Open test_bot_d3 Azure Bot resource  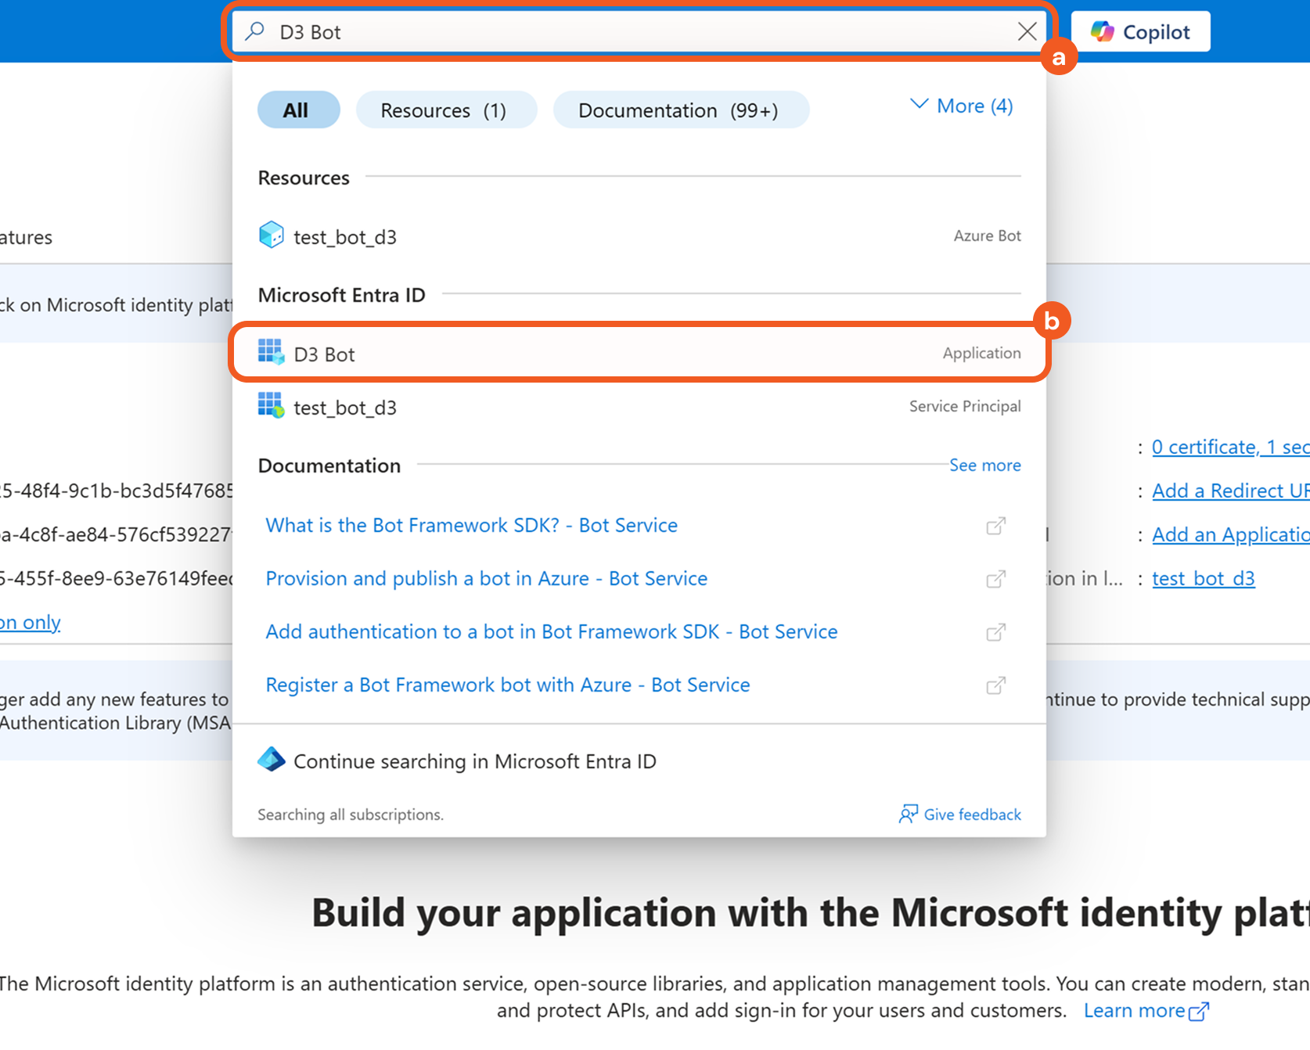coord(345,236)
